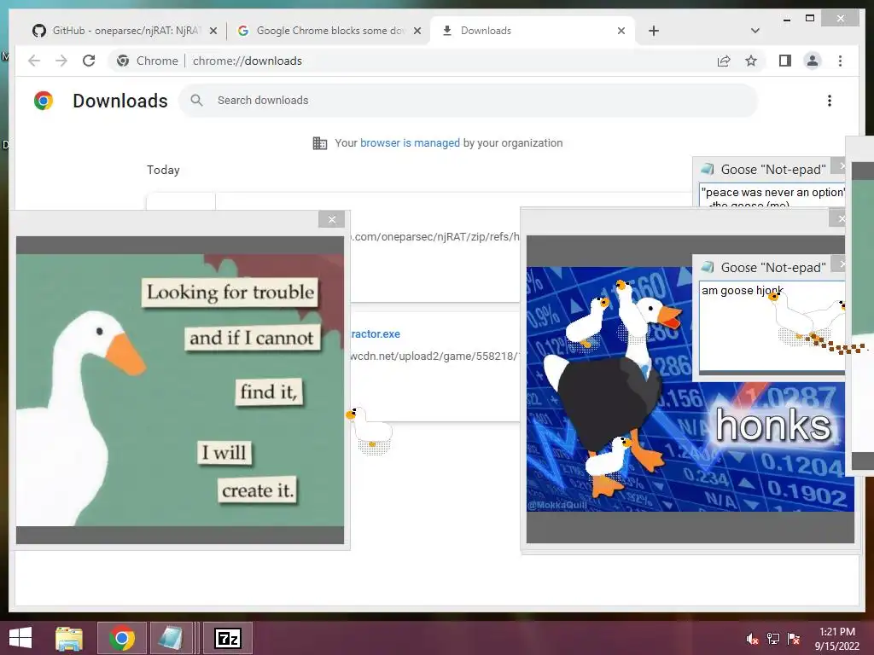Click the muted volume tray icon
This screenshot has height=655, width=874.
click(752, 638)
